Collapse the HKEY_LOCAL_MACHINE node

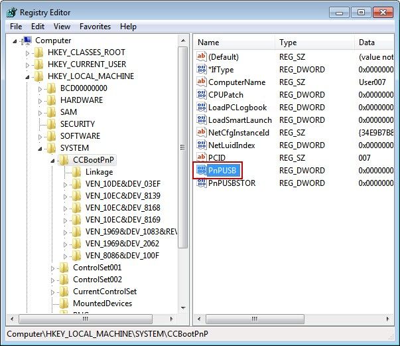[x=27, y=77]
